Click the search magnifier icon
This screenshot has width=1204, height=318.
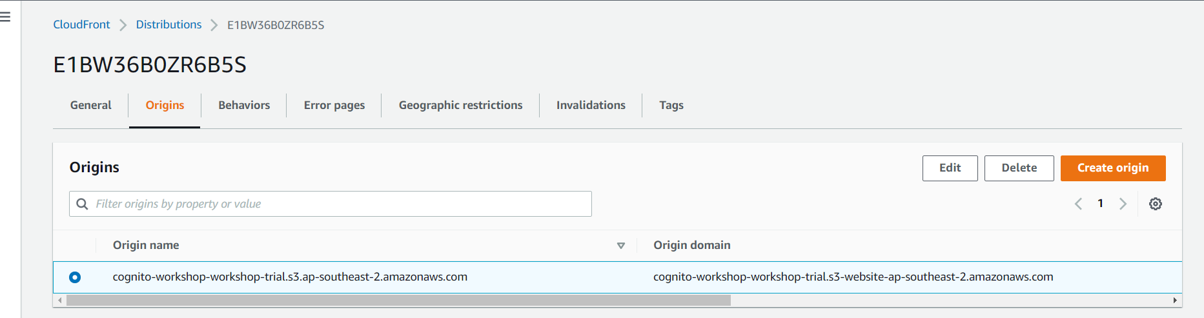[x=82, y=204]
